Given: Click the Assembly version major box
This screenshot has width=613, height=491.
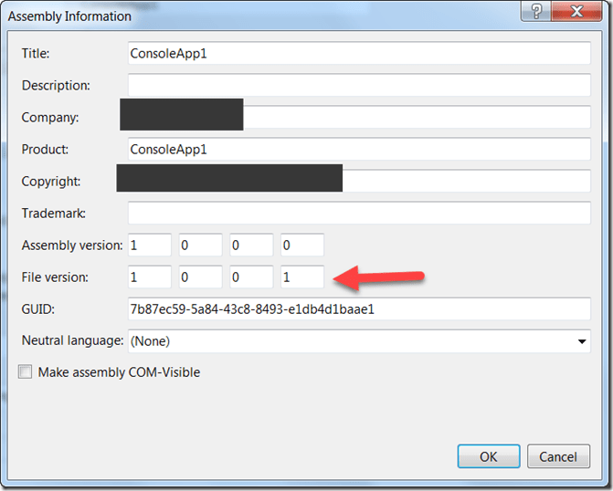Looking at the screenshot, I should [149, 245].
